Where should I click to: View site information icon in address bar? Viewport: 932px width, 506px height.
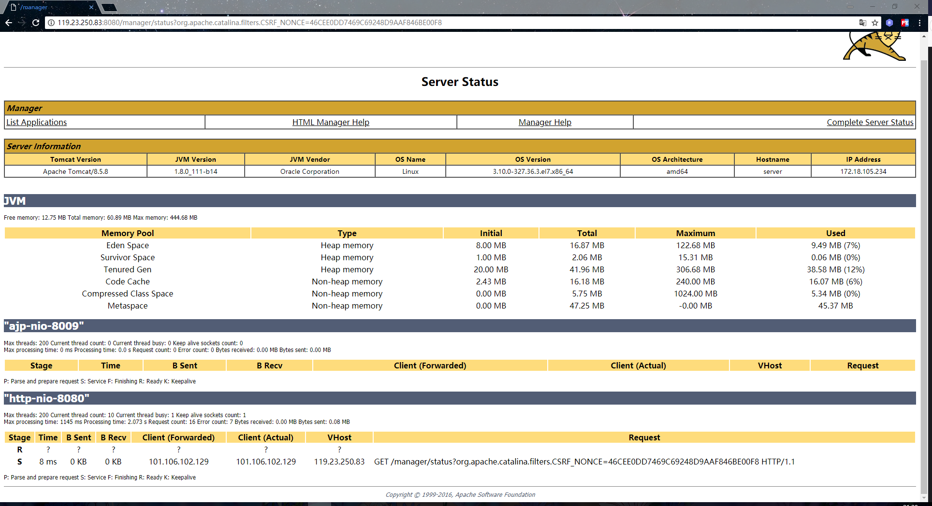pos(51,23)
